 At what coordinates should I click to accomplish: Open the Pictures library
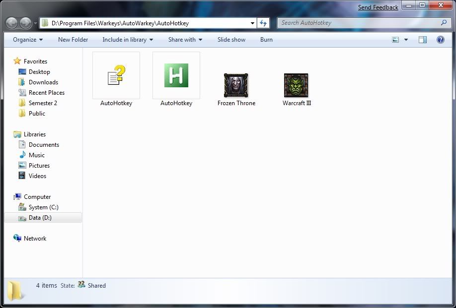tap(39, 166)
